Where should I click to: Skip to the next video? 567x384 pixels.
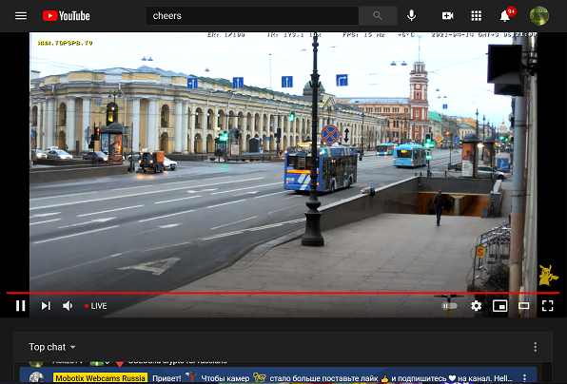pos(46,306)
